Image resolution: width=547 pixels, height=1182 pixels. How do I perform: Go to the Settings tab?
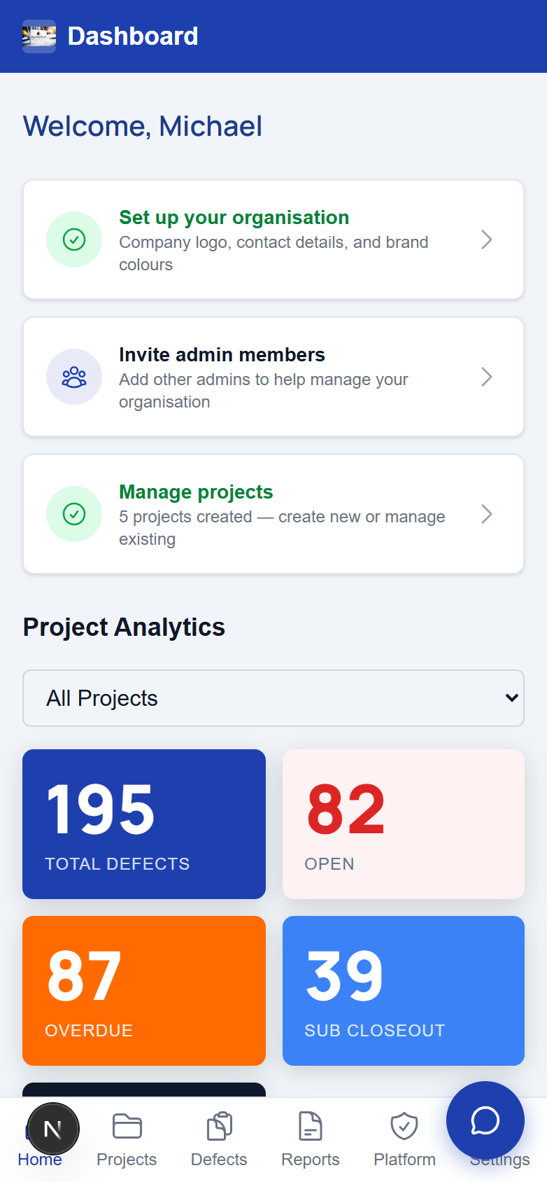coord(499,1160)
